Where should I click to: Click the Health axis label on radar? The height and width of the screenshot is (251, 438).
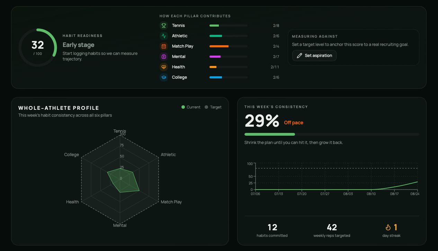tap(72, 202)
